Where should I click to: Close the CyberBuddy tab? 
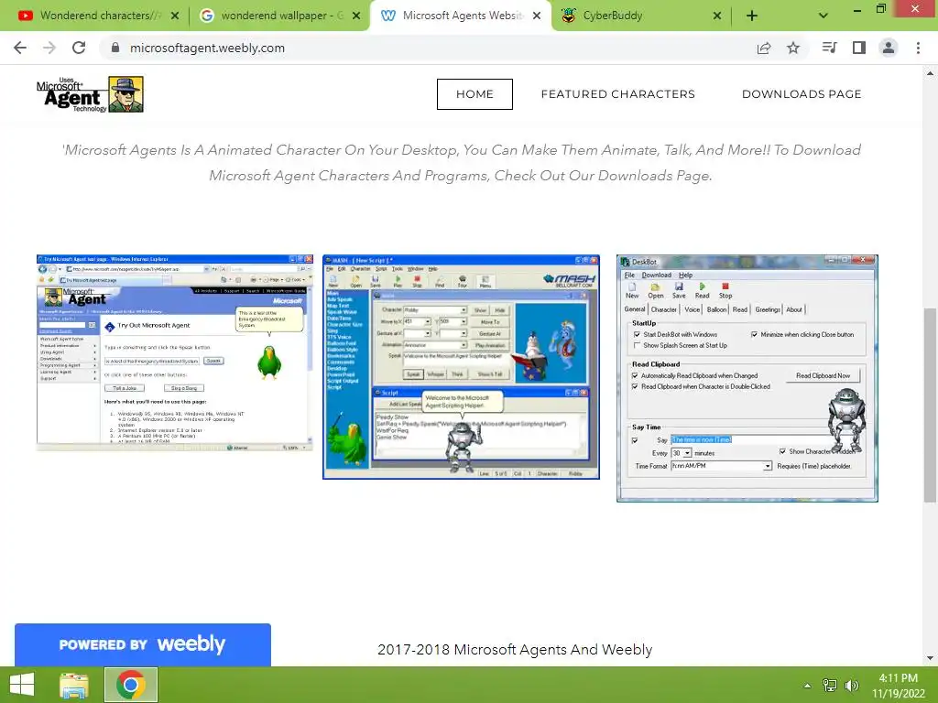pyautogui.click(x=717, y=16)
